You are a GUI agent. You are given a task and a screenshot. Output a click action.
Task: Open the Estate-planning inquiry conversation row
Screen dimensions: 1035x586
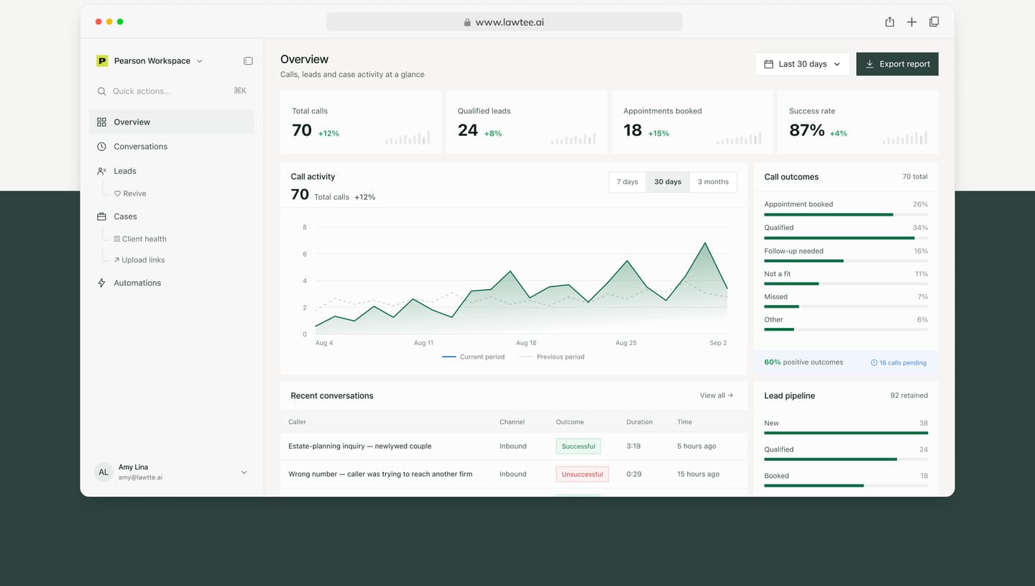pyautogui.click(x=514, y=447)
